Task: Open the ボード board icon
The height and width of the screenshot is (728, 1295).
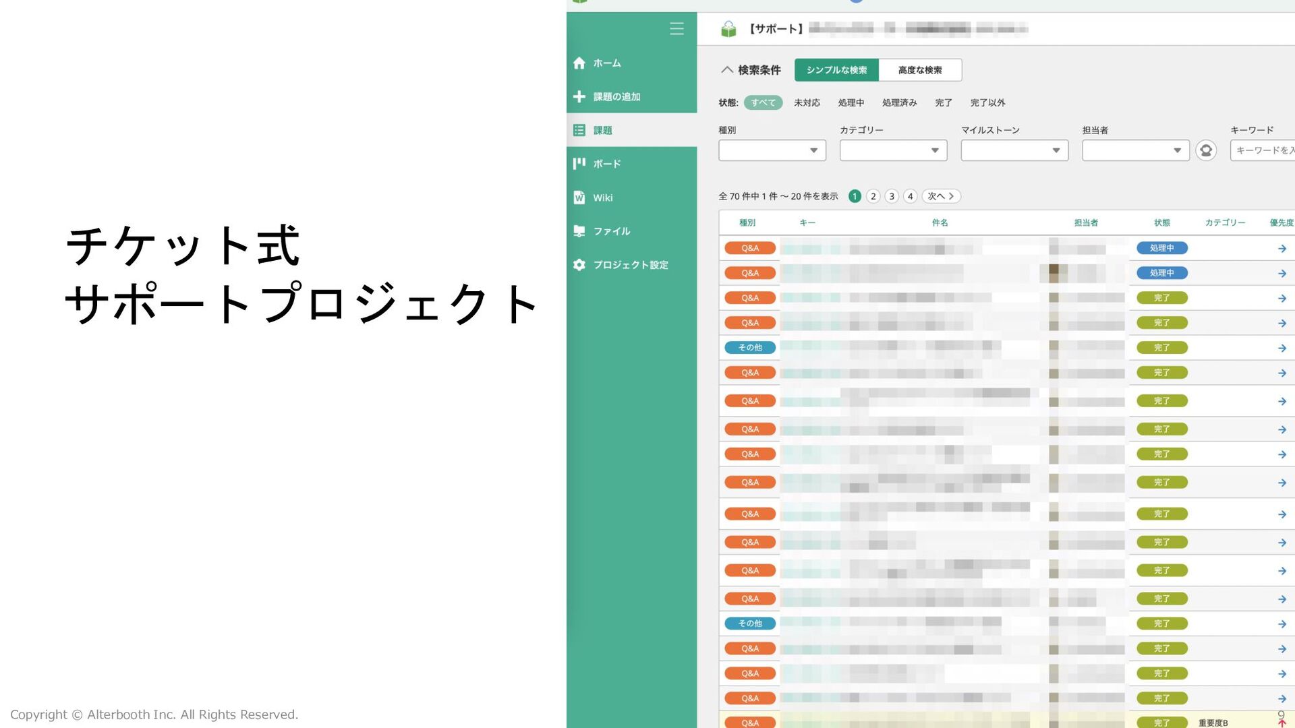Action: click(x=579, y=164)
